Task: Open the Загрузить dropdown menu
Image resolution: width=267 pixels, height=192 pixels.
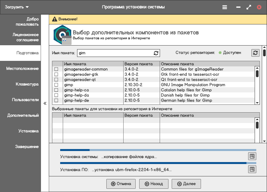Action: (17, 7)
